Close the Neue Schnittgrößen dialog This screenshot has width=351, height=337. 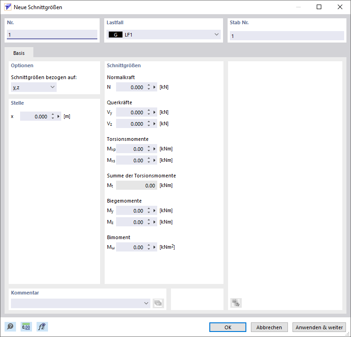pyautogui.click(x=340, y=7)
